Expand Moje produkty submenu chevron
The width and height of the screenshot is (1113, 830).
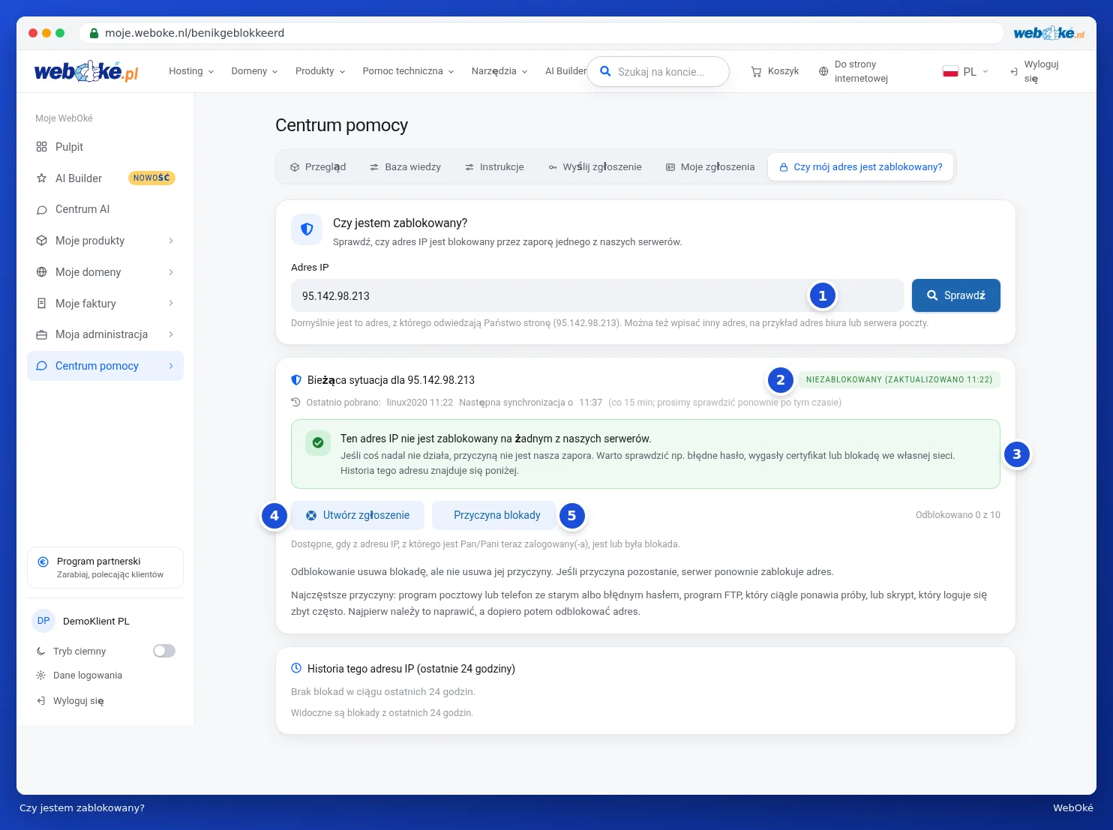tap(171, 241)
